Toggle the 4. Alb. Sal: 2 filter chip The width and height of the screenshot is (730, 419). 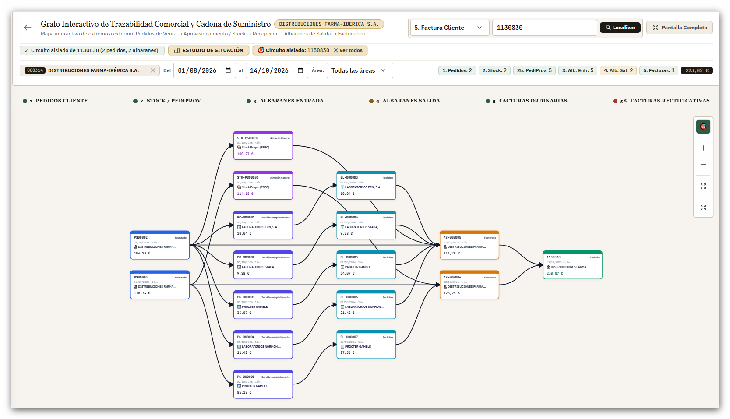618,70
